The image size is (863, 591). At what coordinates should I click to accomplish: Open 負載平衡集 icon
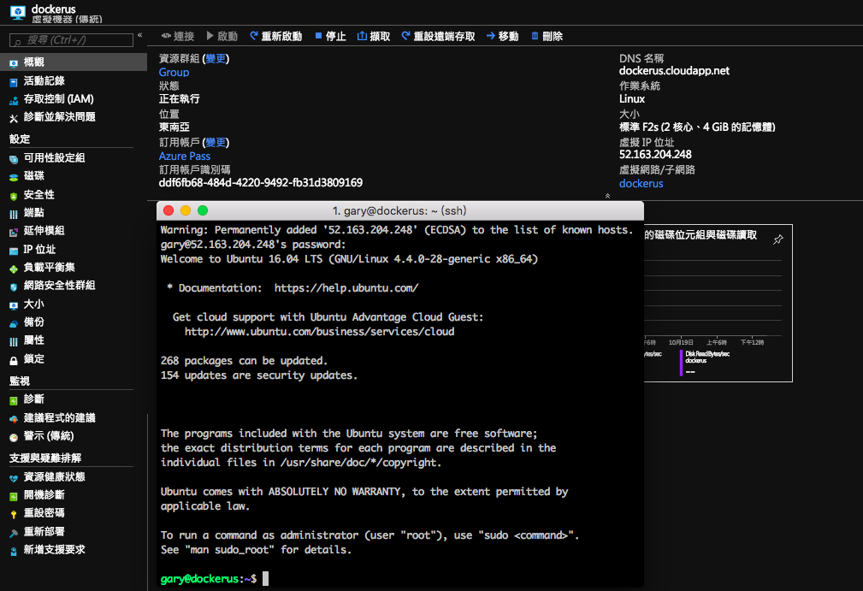coord(14,269)
